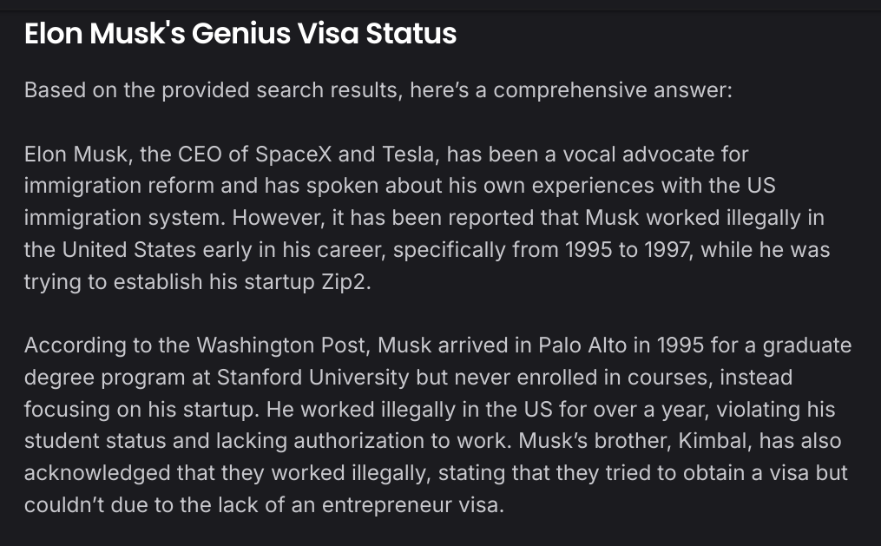Click the word "acknowledged" in the last paragraph
The image size is (881, 546).
(x=97, y=472)
